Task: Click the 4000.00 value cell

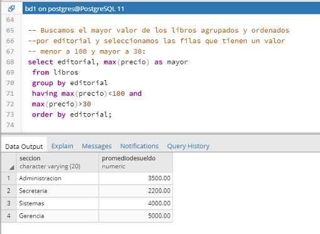Action: pos(136,203)
